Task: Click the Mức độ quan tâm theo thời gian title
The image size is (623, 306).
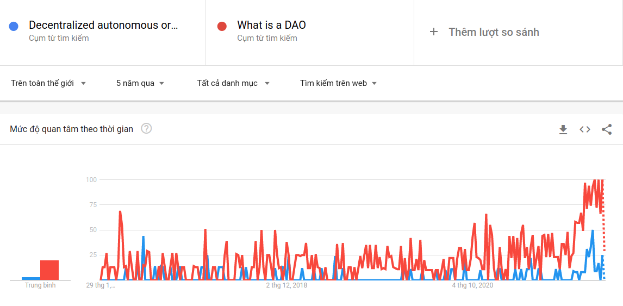Action: click(71, 129)
